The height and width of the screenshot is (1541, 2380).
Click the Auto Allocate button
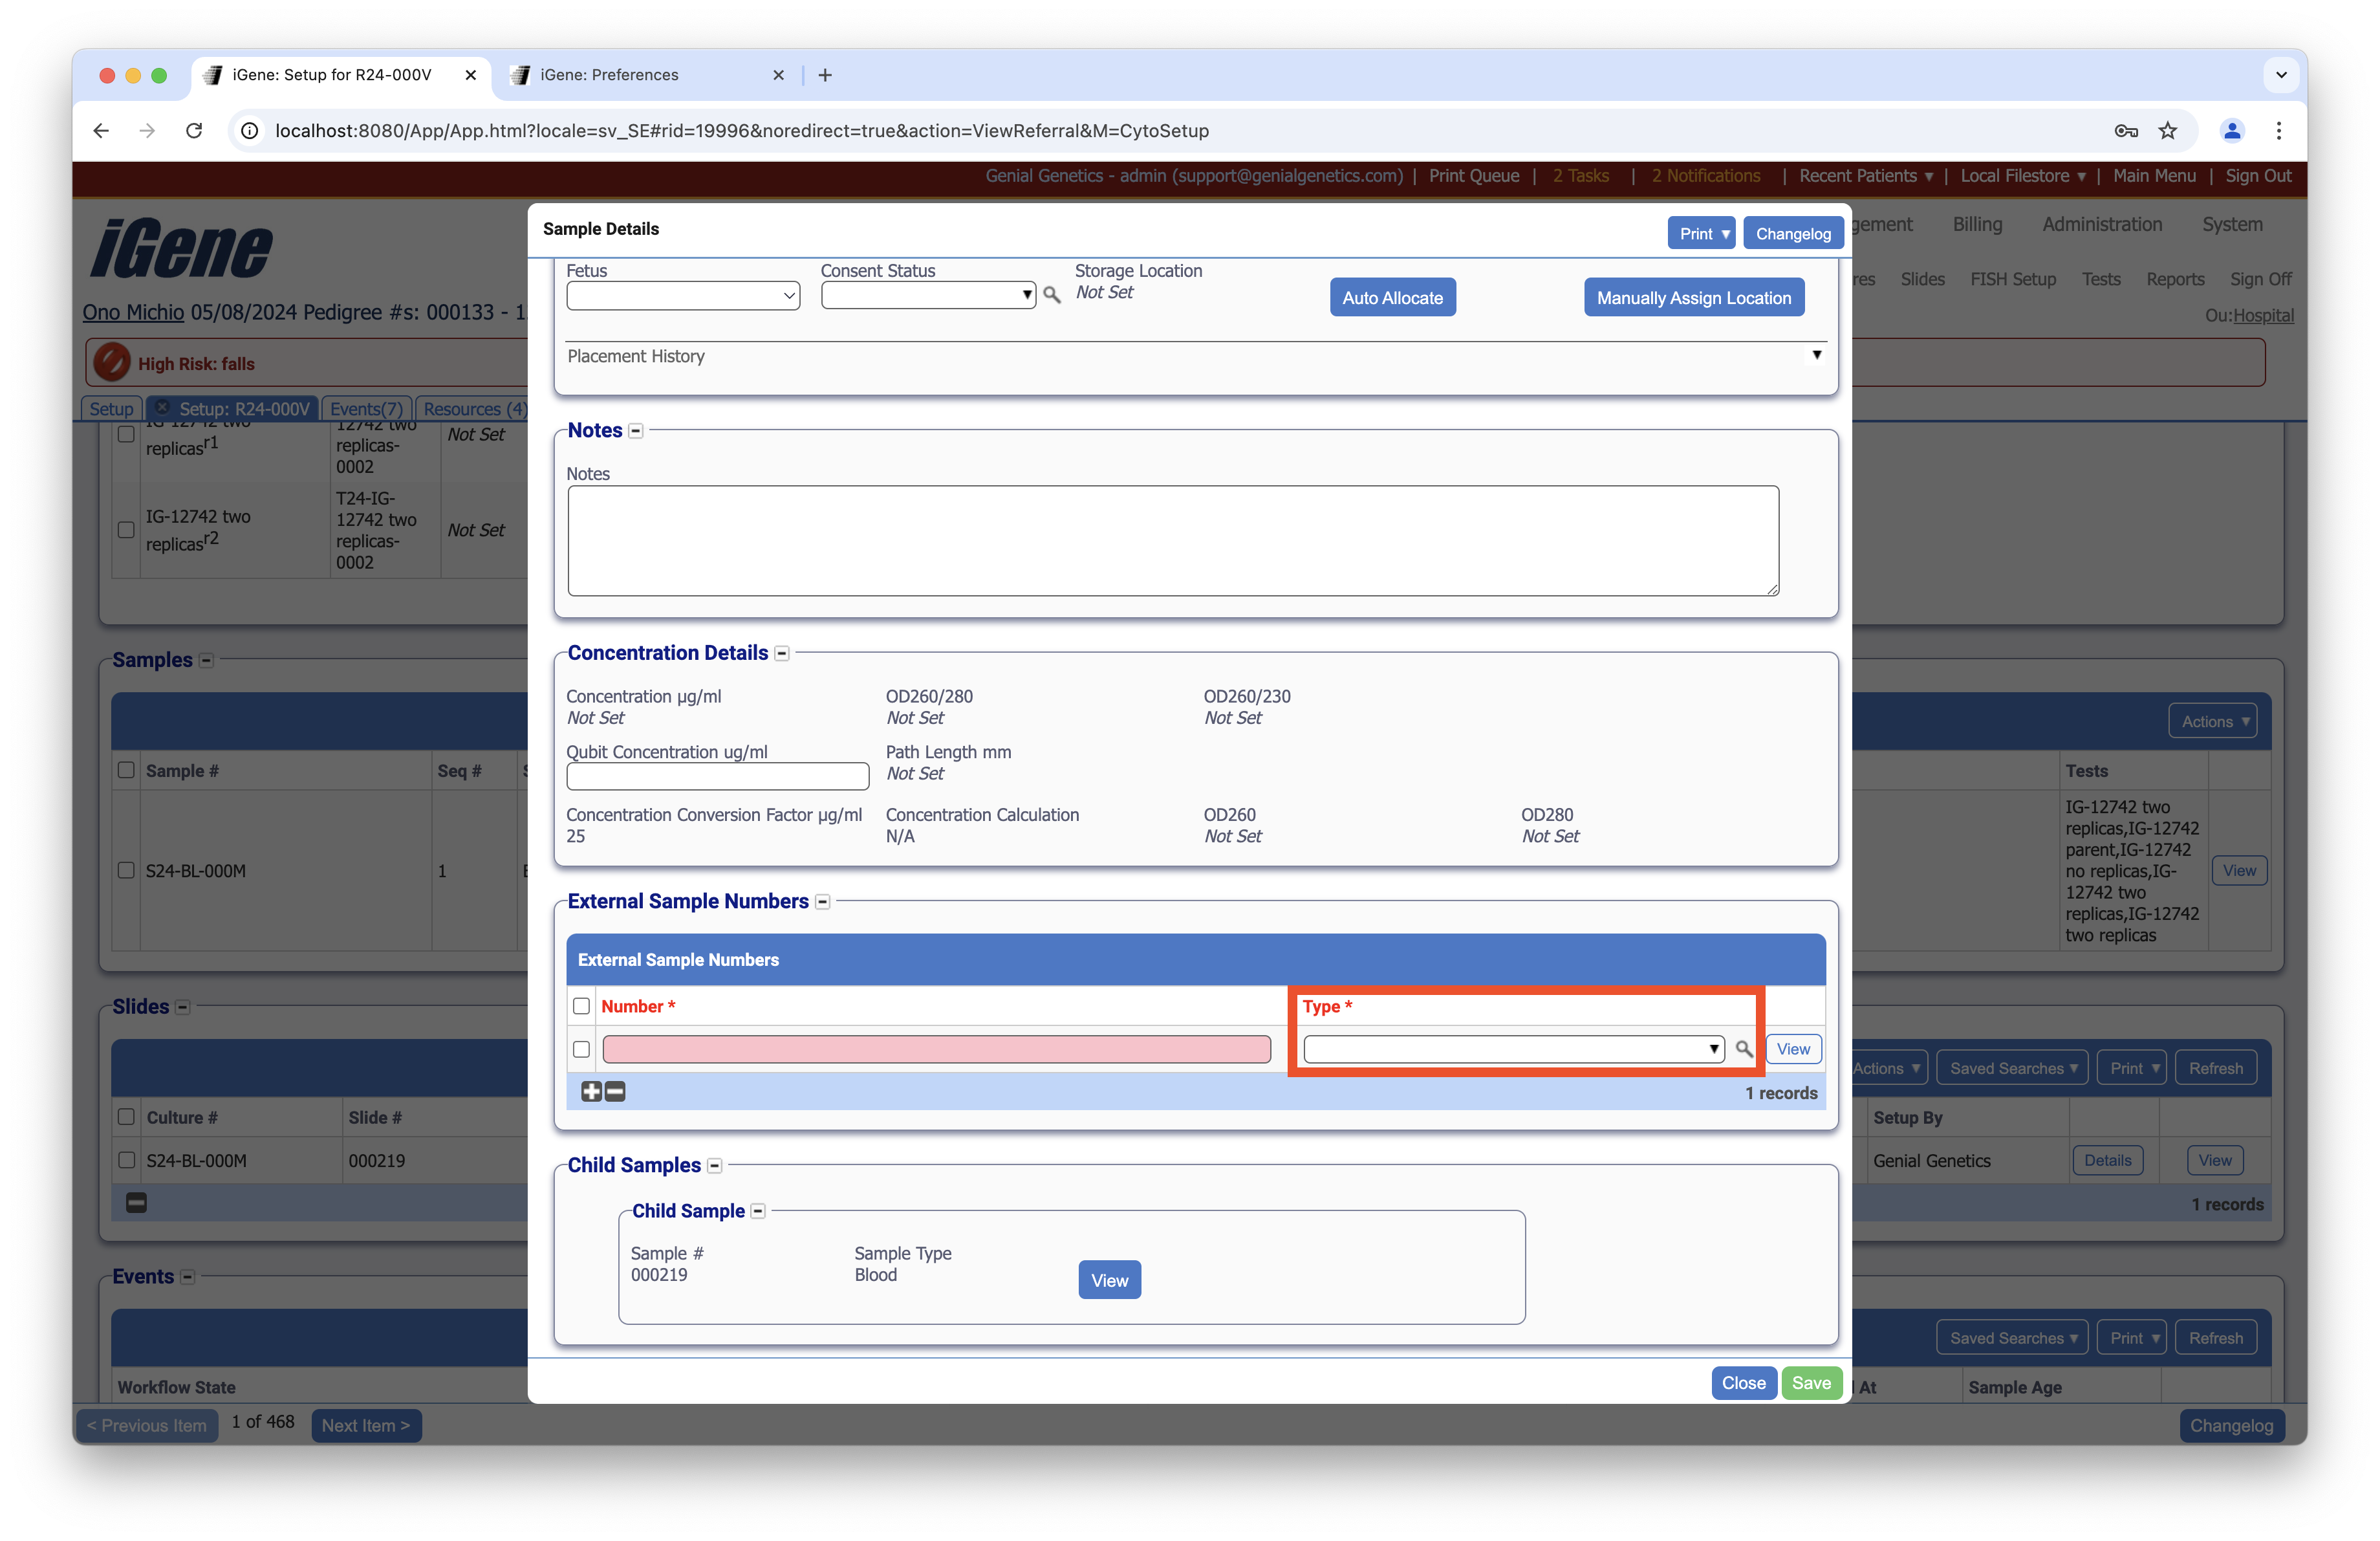(1392, 297)
